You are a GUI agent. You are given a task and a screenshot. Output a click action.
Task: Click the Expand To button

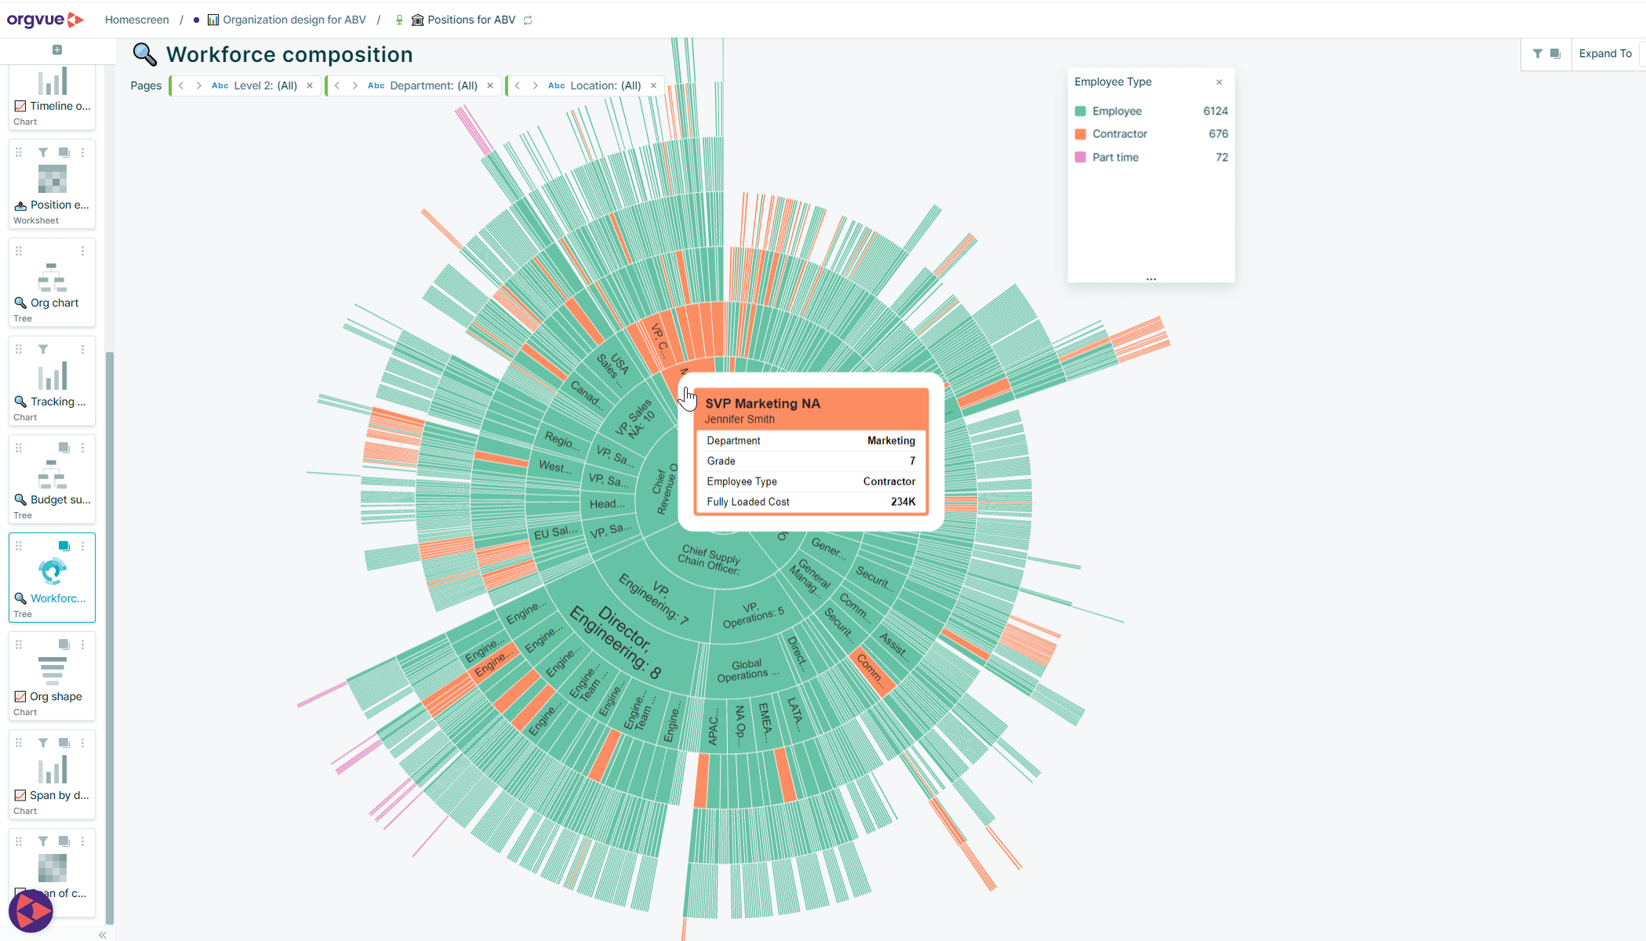tap(1604, 53)
